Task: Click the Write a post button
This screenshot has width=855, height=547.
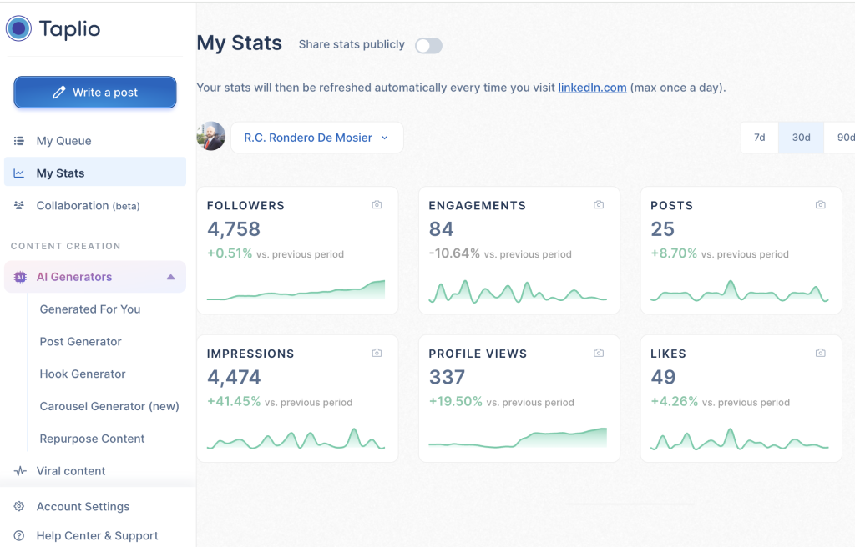Action: 95,93
